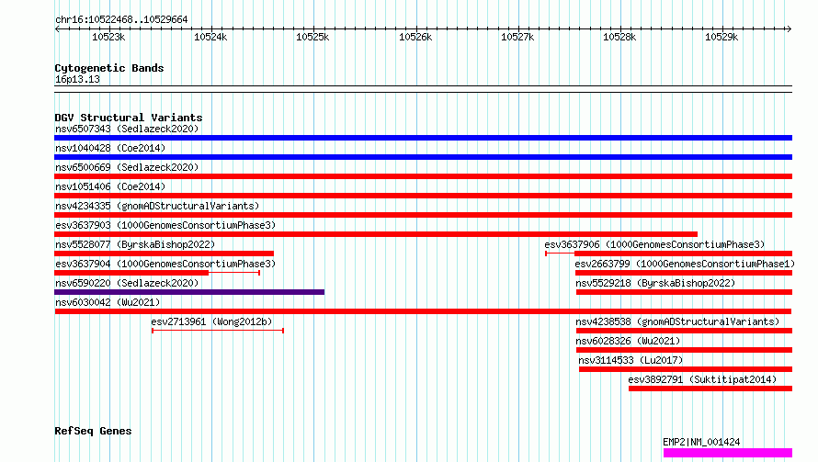Click the esv3637906 variant bar
Screen dimensions: 818x462
point(669,254)
